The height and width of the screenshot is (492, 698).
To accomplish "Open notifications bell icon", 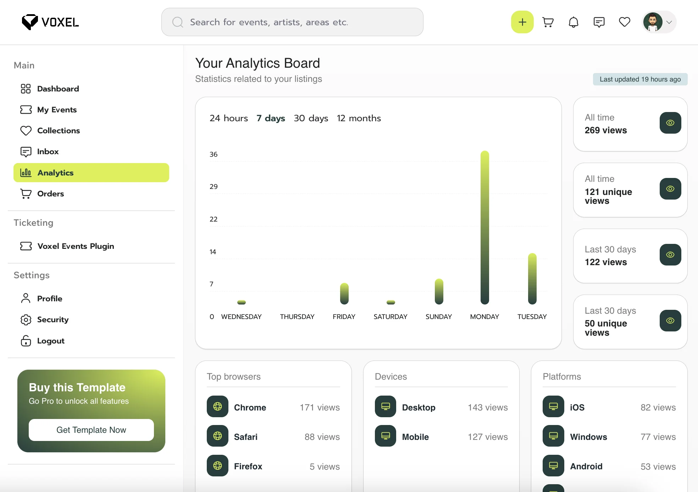I will pos(574,22).
